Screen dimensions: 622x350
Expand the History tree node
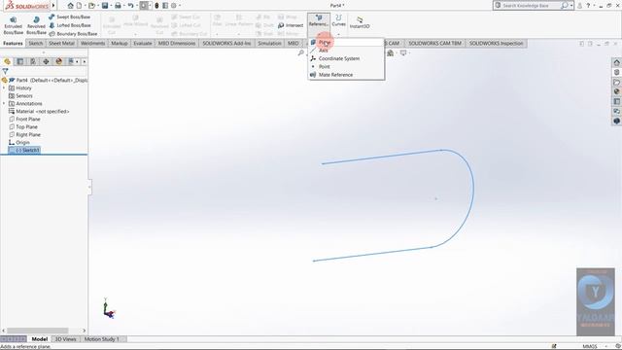tap(4, 88)
